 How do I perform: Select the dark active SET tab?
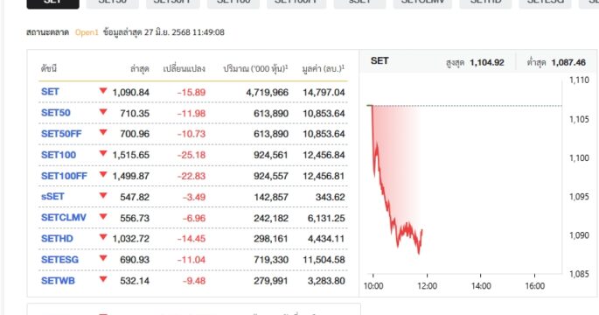coord(52,3)
